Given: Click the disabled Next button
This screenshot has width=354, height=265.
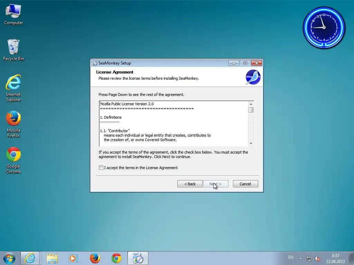Looking at the screenshot, I should tap(216, 184).
